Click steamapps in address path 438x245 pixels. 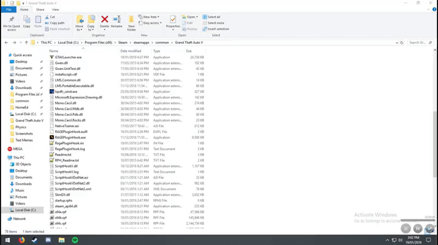tap(141, 43)
